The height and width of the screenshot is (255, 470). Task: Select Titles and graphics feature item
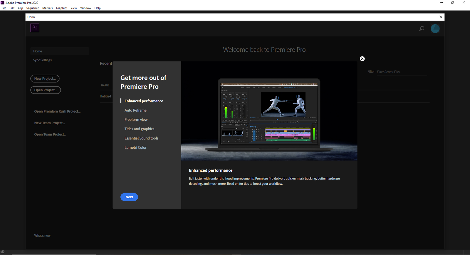tap(139, 129)
